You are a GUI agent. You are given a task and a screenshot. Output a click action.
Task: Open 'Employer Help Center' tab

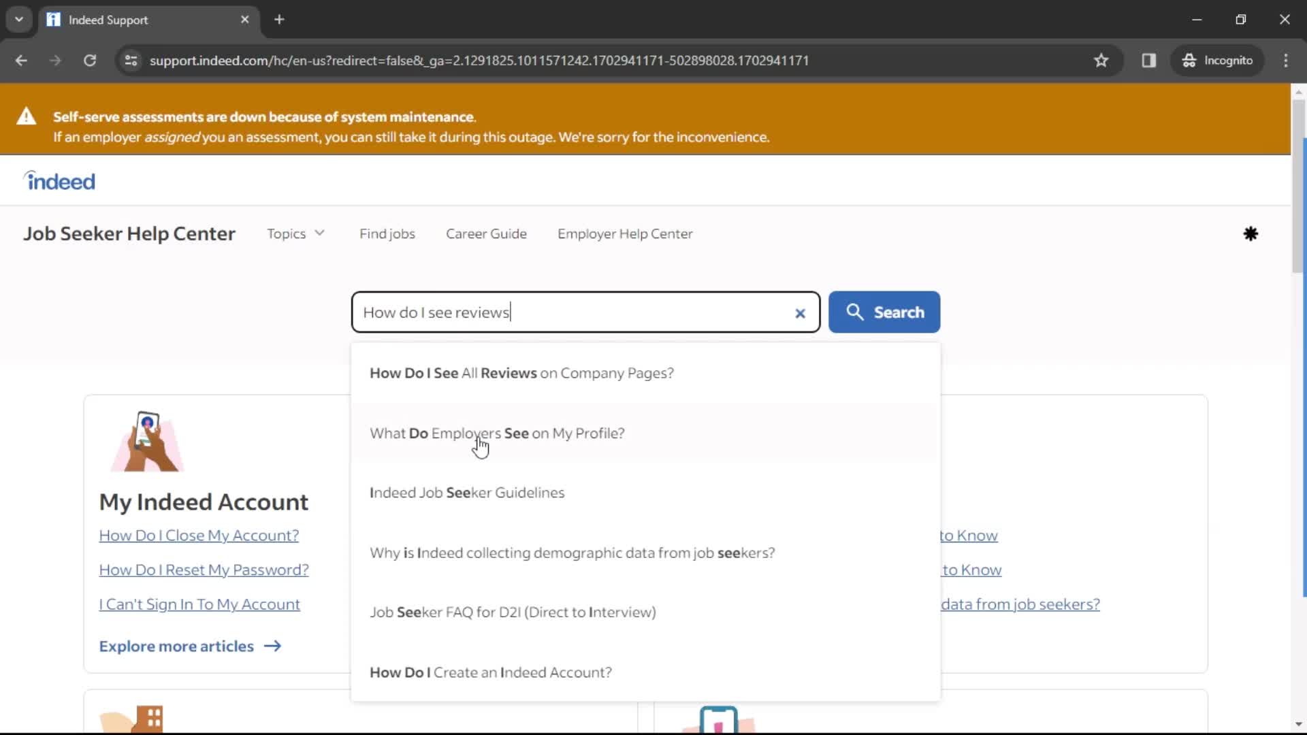point(626,233)
